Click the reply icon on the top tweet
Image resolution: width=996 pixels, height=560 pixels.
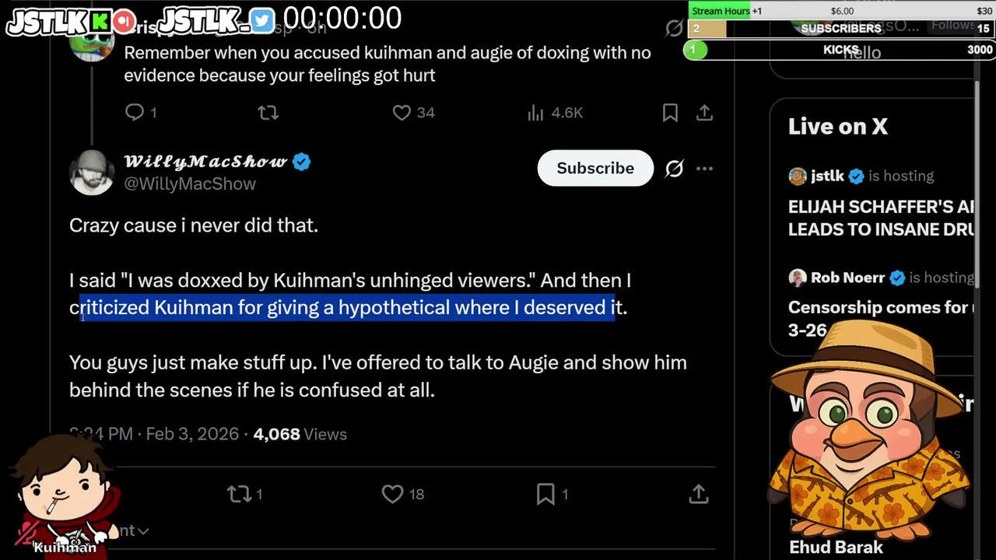click(135, 113)
